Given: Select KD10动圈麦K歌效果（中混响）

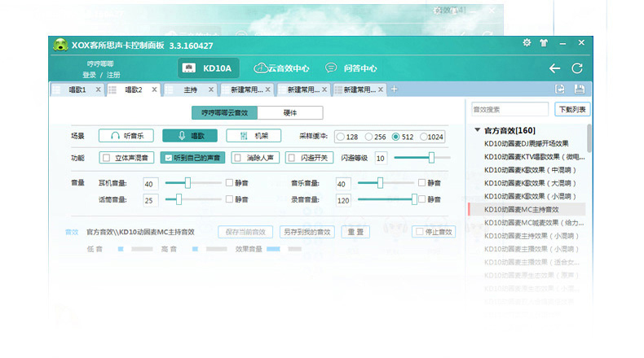Looking at the screenshot, I should [x=530, y=170].
